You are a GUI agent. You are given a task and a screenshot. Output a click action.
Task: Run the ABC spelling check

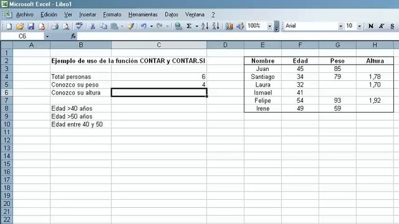[x=79, y=26]
